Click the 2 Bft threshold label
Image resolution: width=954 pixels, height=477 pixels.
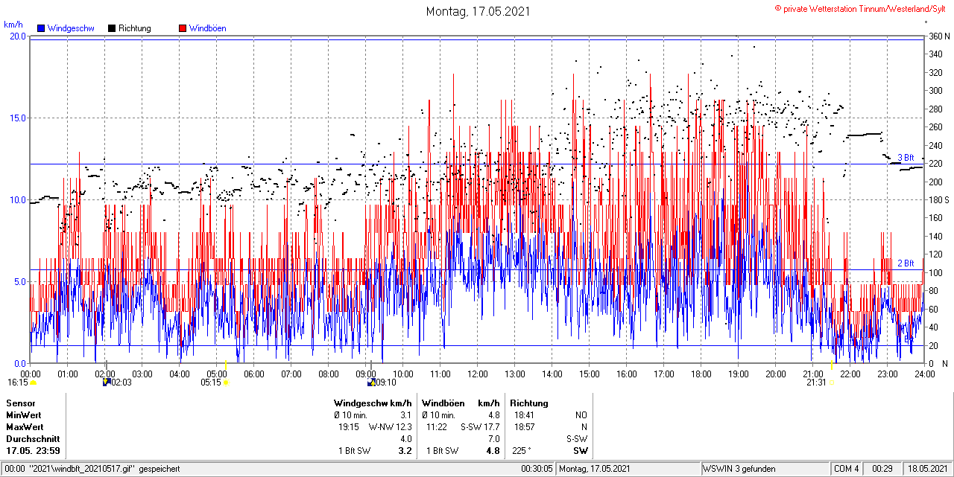pyautogui.click(x=906, y=263)
